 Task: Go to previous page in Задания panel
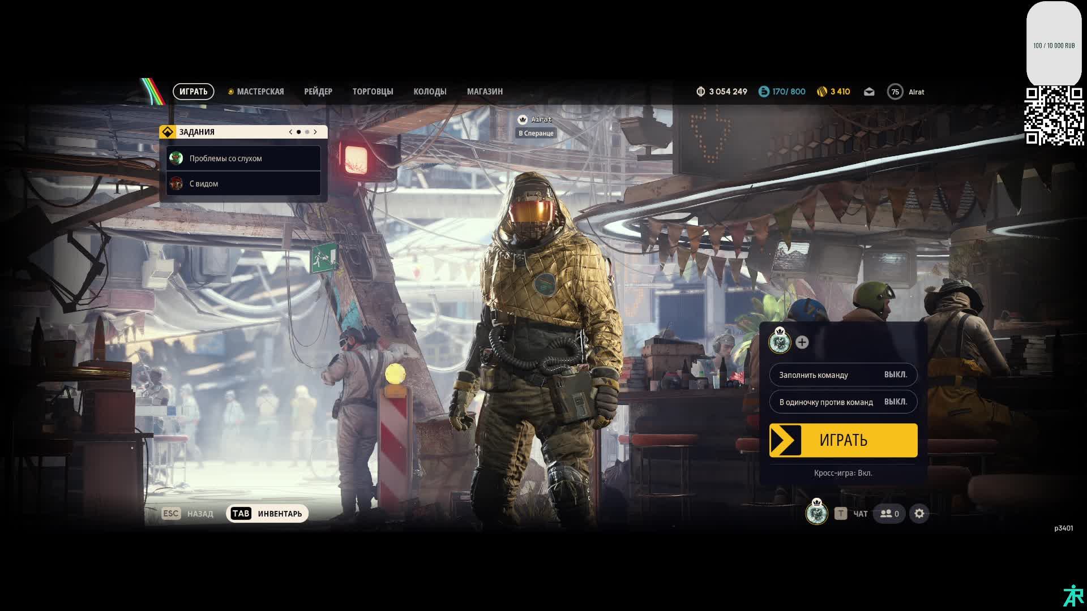click(291, 132)
